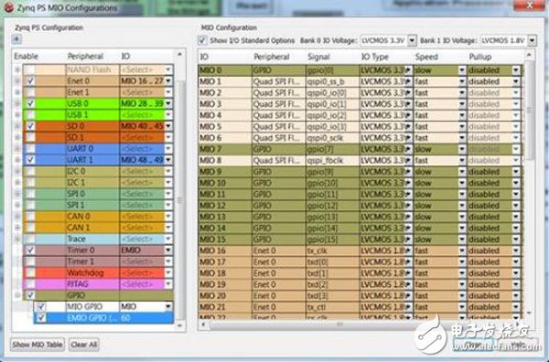The height and width of the screenshot is (362, 549).
Task: Expand the Enet 0 tree node
Action: point(17,80)
